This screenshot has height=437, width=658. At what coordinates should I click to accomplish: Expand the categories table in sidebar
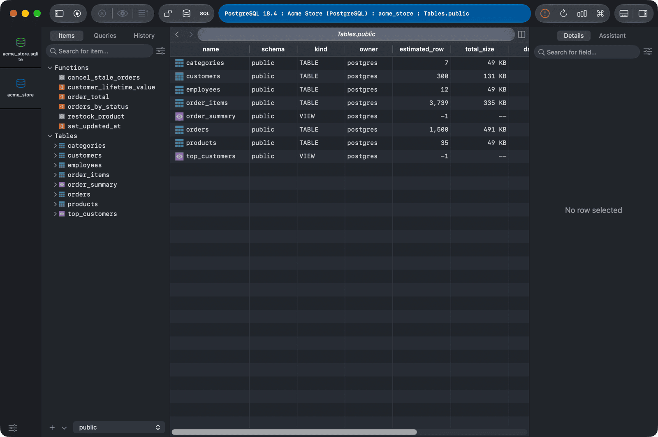click(55, 146)
